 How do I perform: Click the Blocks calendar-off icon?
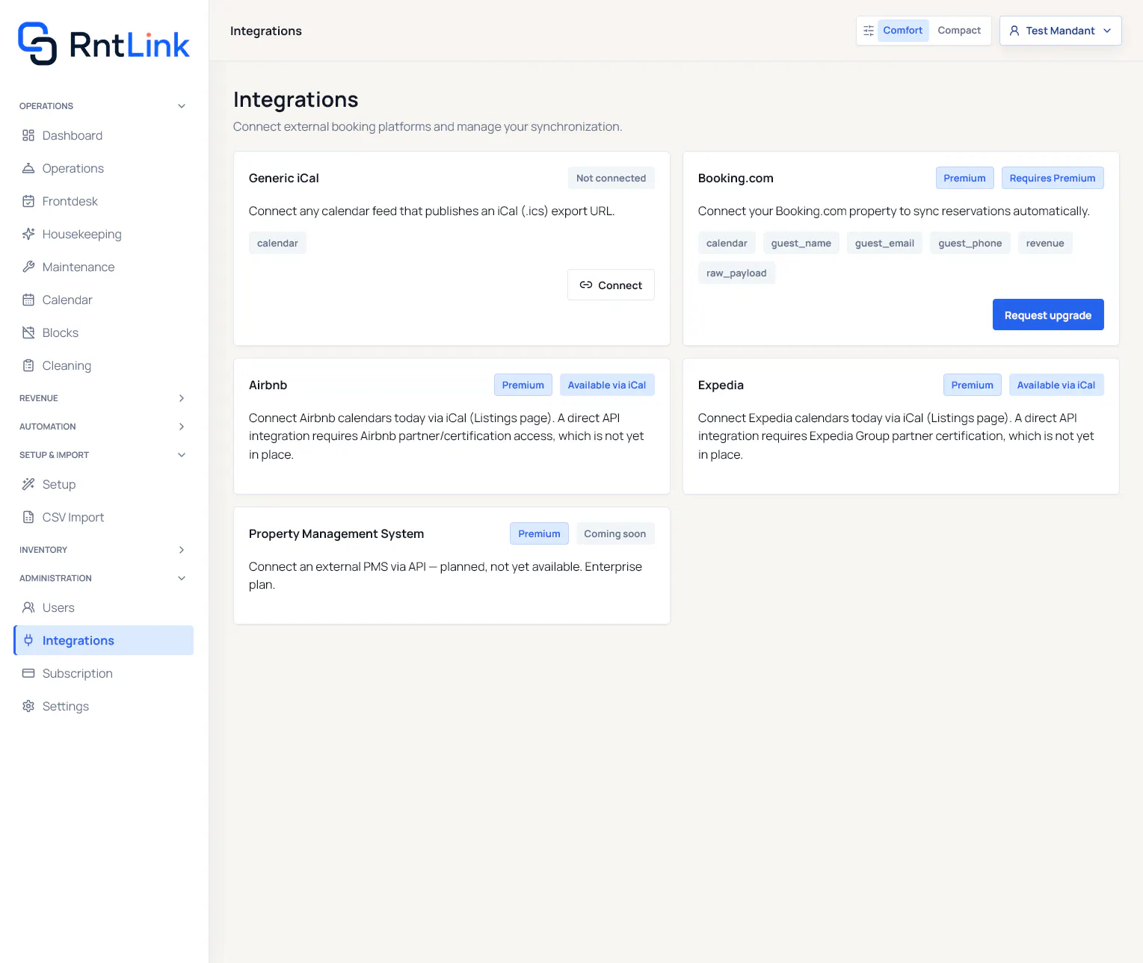(x=28, y=332)
